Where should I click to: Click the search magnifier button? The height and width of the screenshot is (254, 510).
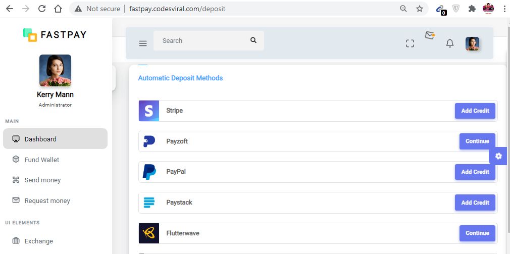click(253, 40)
